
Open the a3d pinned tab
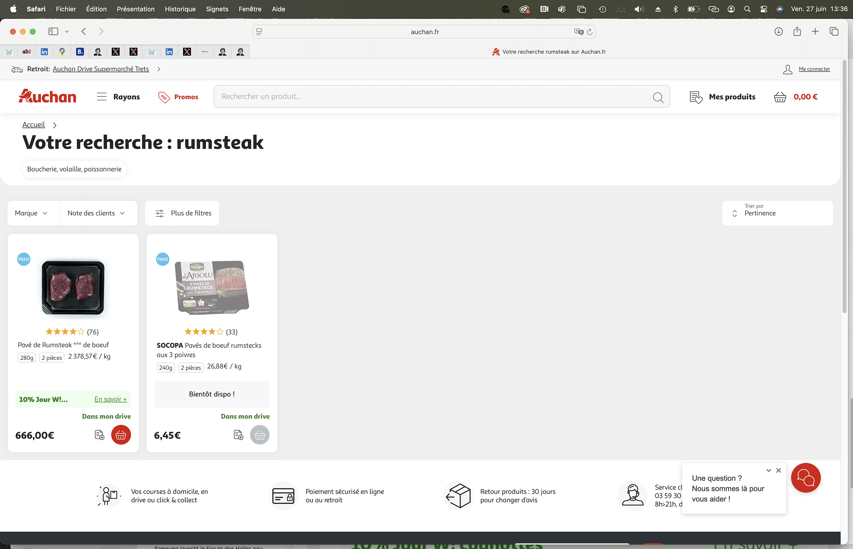[x=26, y=52]
